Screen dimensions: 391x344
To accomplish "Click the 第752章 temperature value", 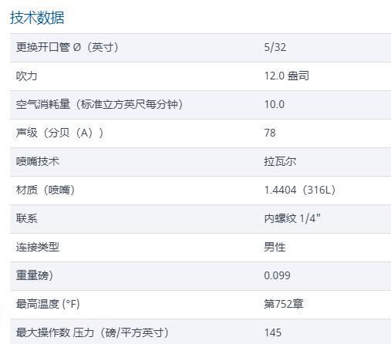I will pyautogui.click(x=284, y=304).
